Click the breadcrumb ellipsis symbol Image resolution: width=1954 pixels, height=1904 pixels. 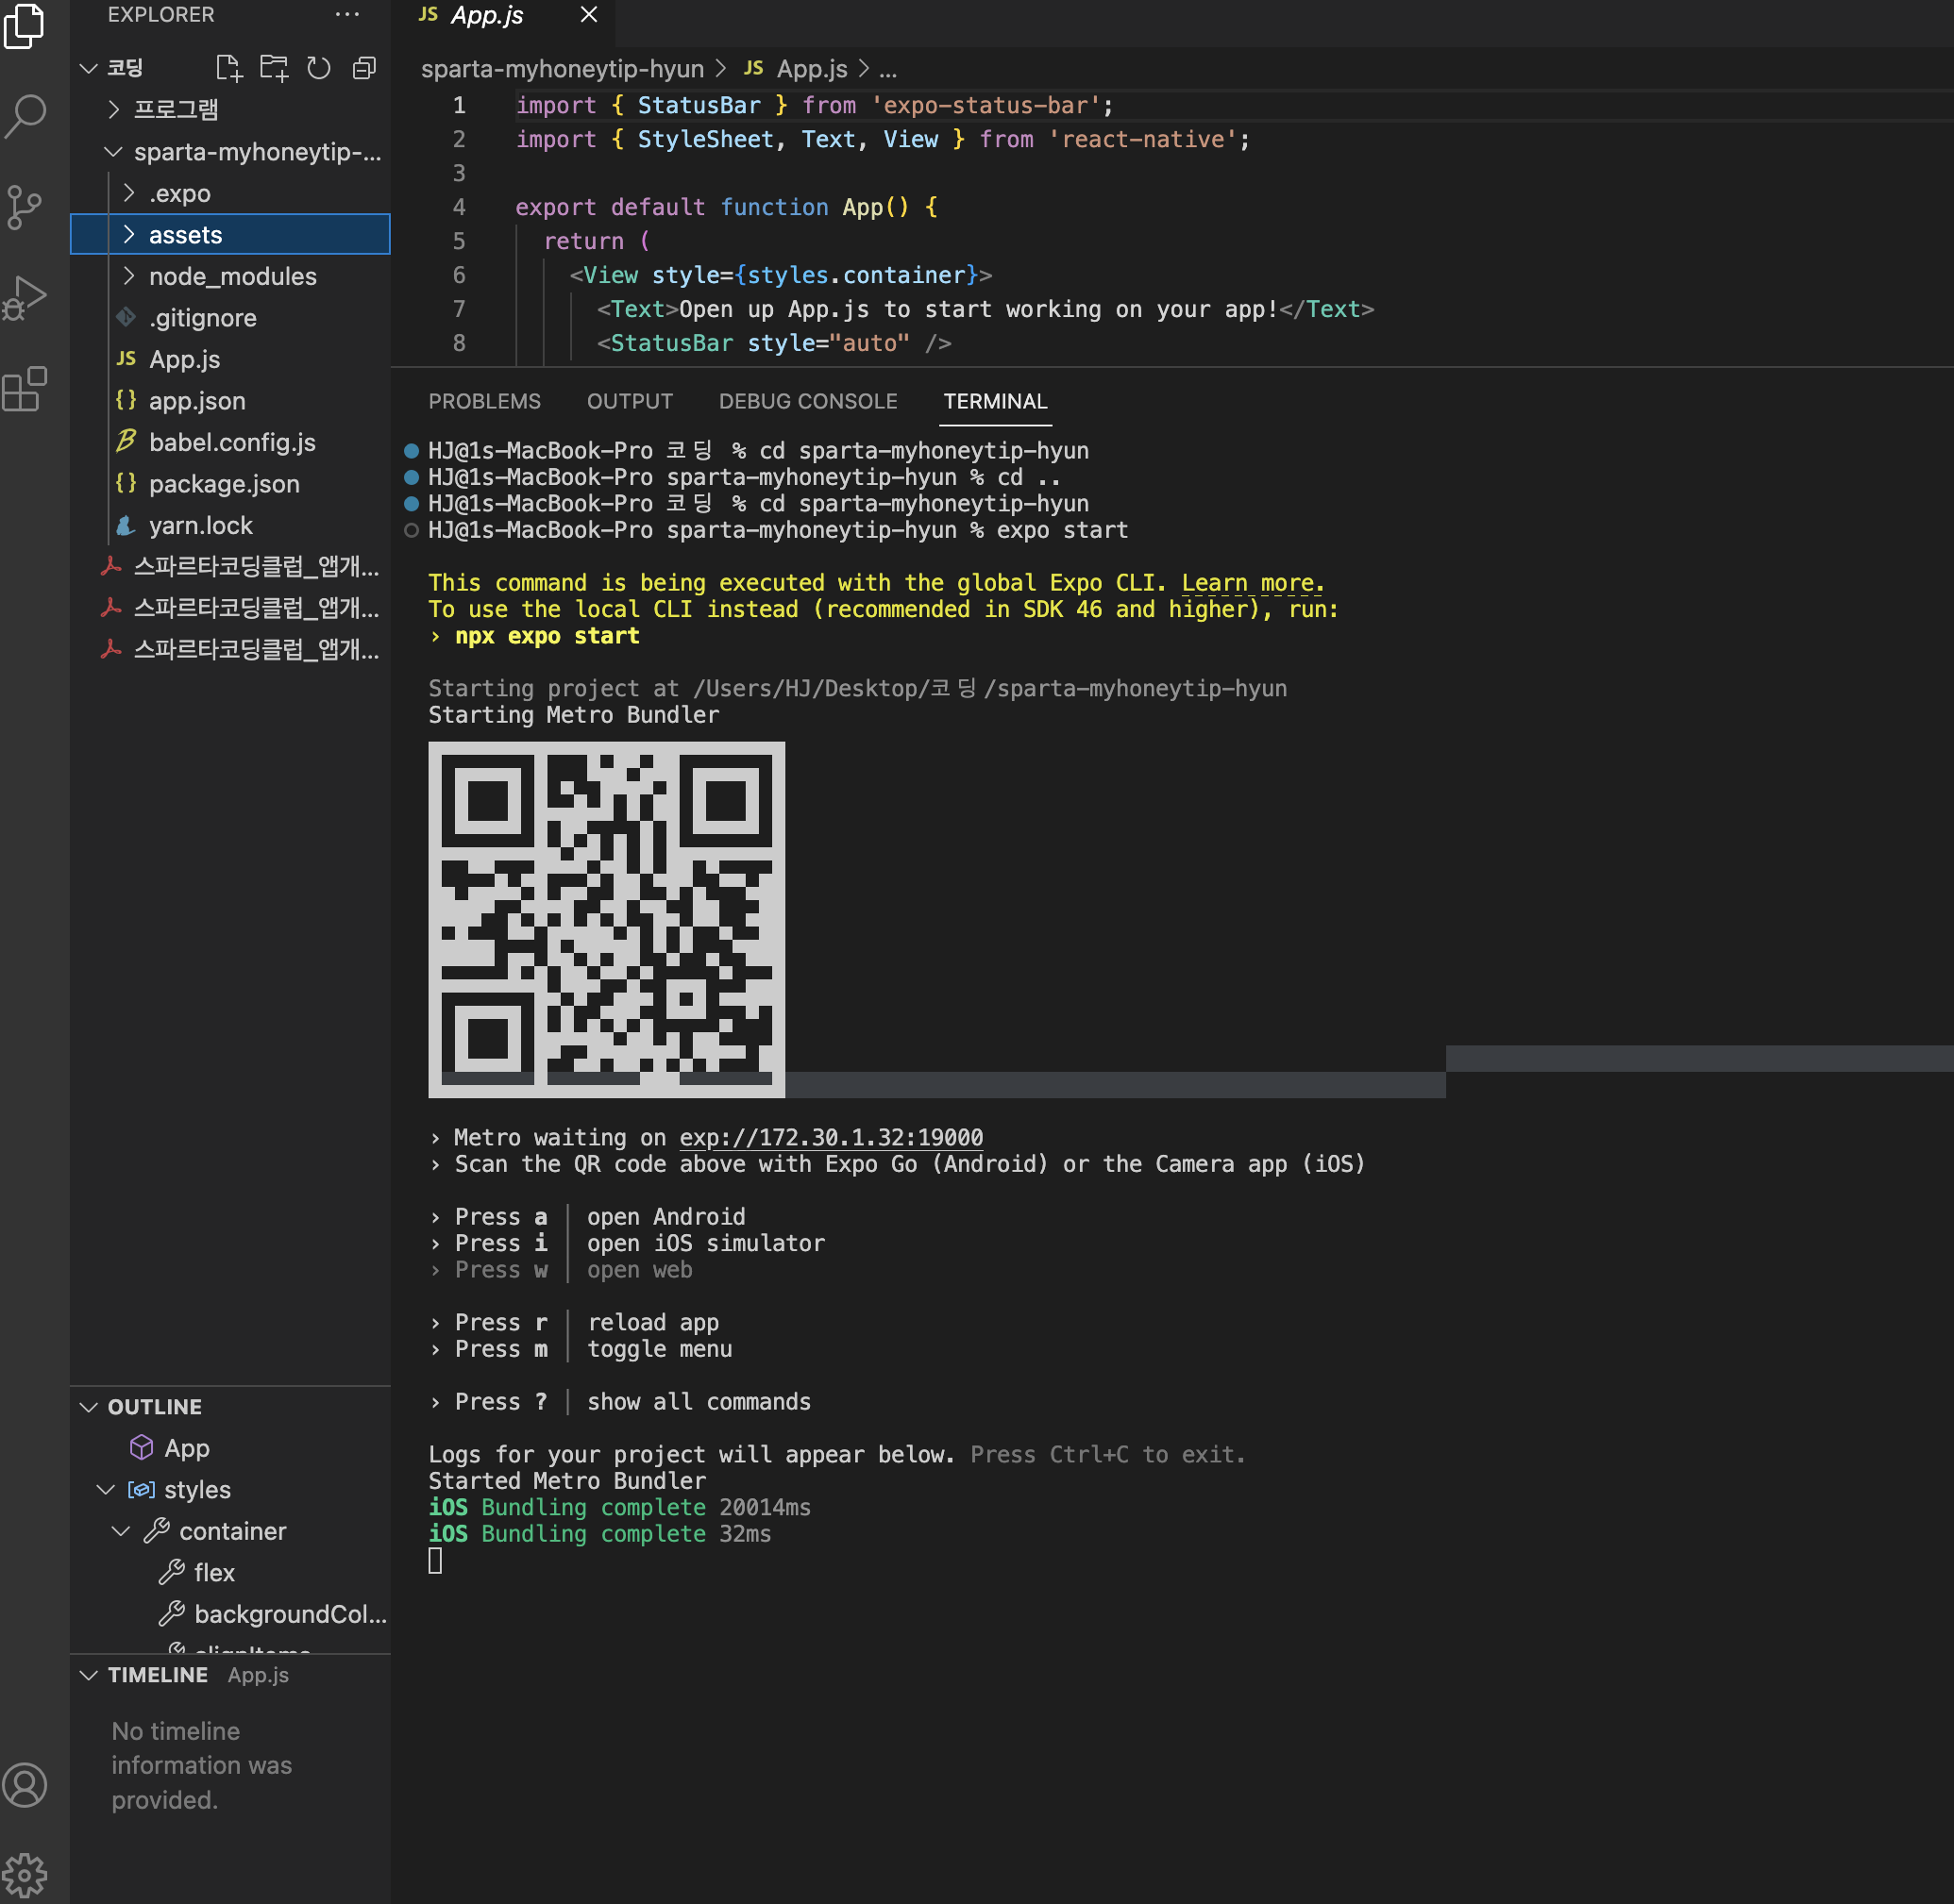click(x=887, y=69)
